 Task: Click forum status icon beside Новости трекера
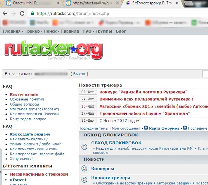[84, 180]
